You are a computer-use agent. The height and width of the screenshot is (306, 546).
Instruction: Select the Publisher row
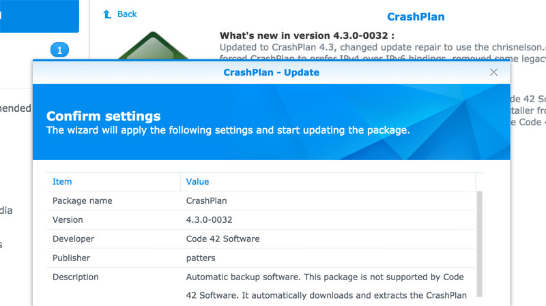tap(261, 258)
